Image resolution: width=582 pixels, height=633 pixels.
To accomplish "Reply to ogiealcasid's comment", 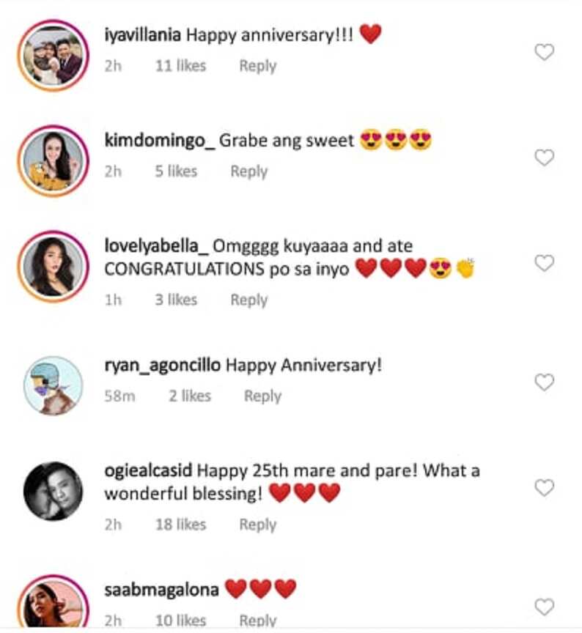I will (258, 525).
